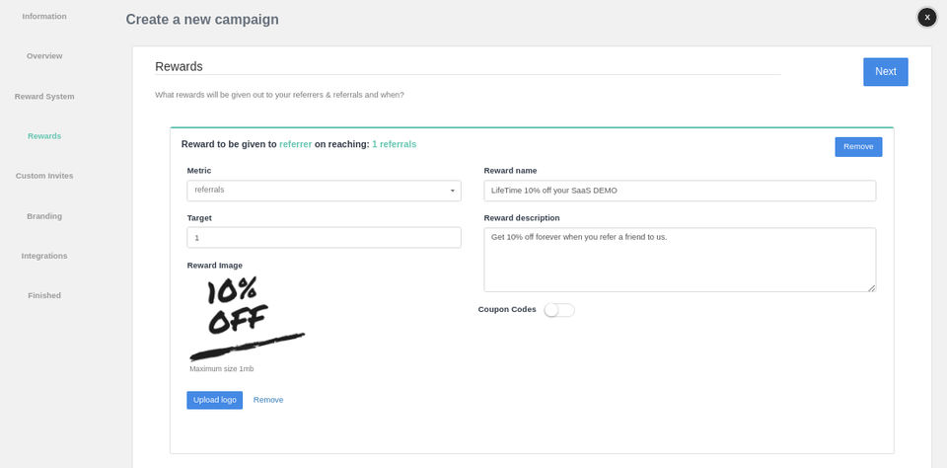Navigate to Custom Invites step
The image size is (947, 468).
[x=44, y=176]
